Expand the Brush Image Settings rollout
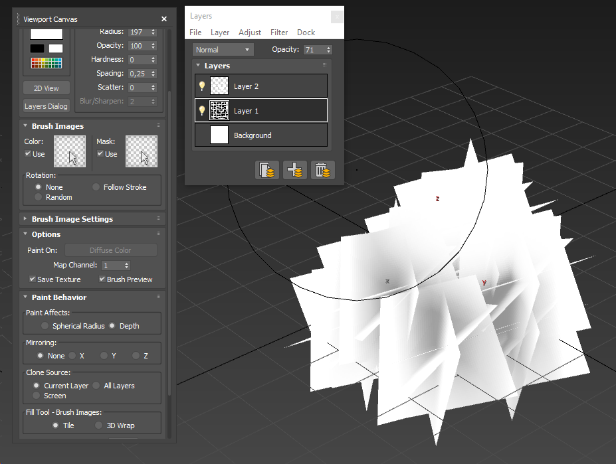 coord(72,219)
